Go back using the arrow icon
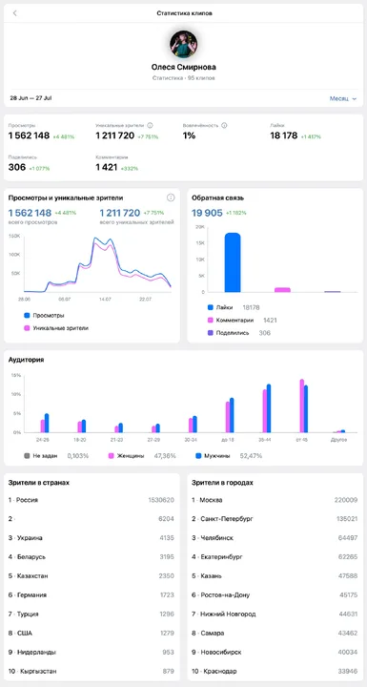The image size is (367, 687). 14,13
